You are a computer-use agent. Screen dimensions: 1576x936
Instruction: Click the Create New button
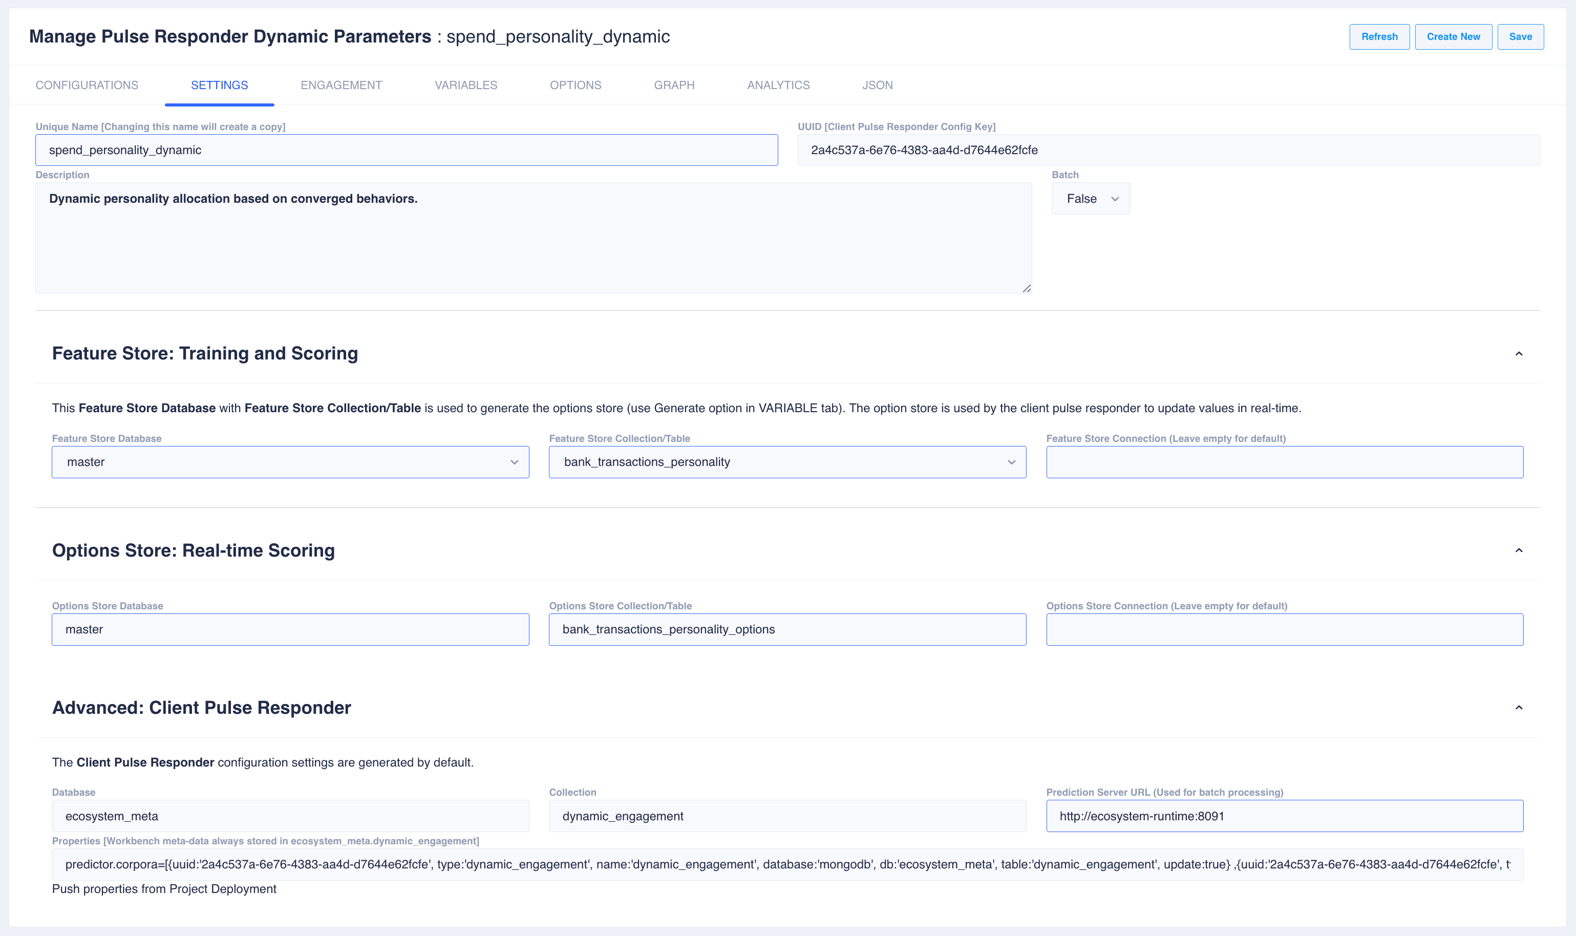coord(1453,36)
